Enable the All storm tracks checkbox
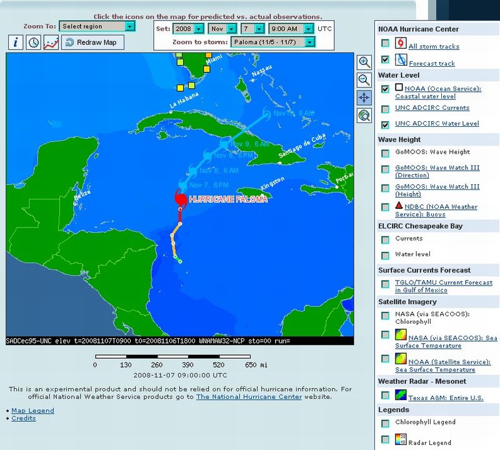The image size is (500, 450). pos(385,43)
